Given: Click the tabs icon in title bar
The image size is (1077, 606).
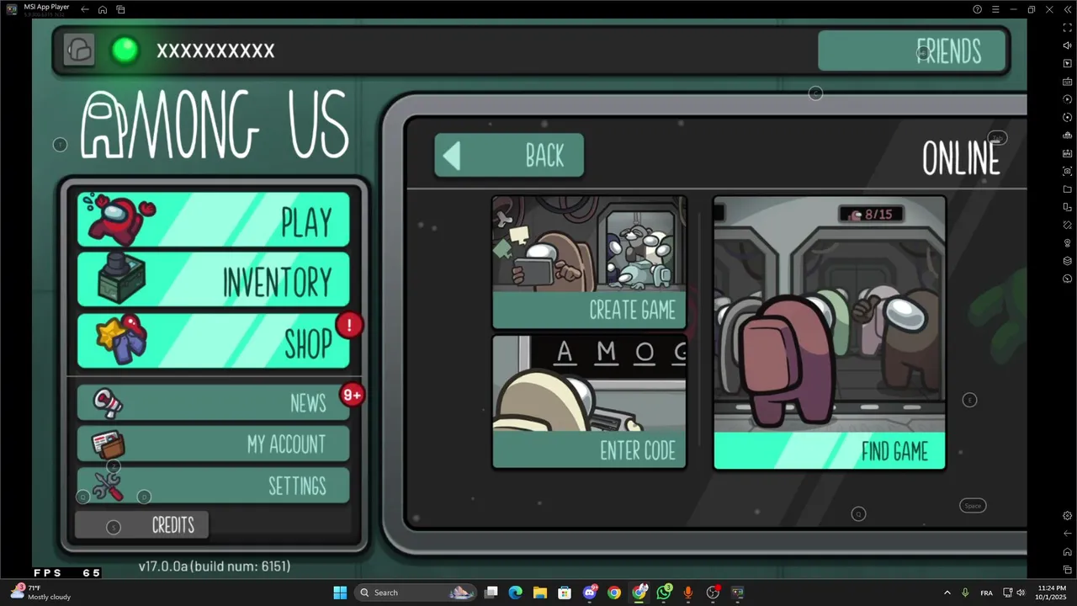Looking at the screenshot, I should [120, 9].
